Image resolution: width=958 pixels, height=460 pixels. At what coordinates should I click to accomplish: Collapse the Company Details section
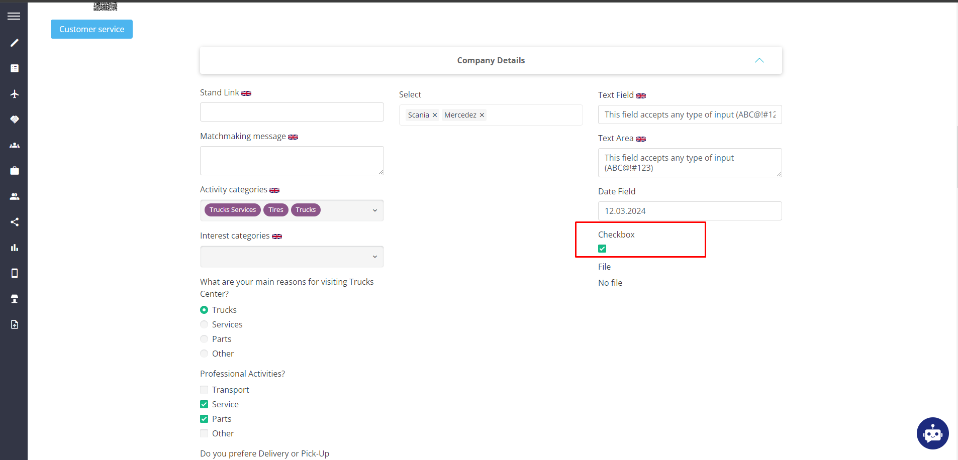[759, 60]
